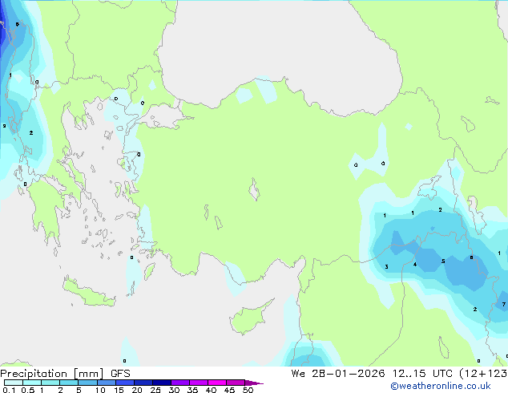Click the 0.5–1 mm legend color box

click(32, 383)
